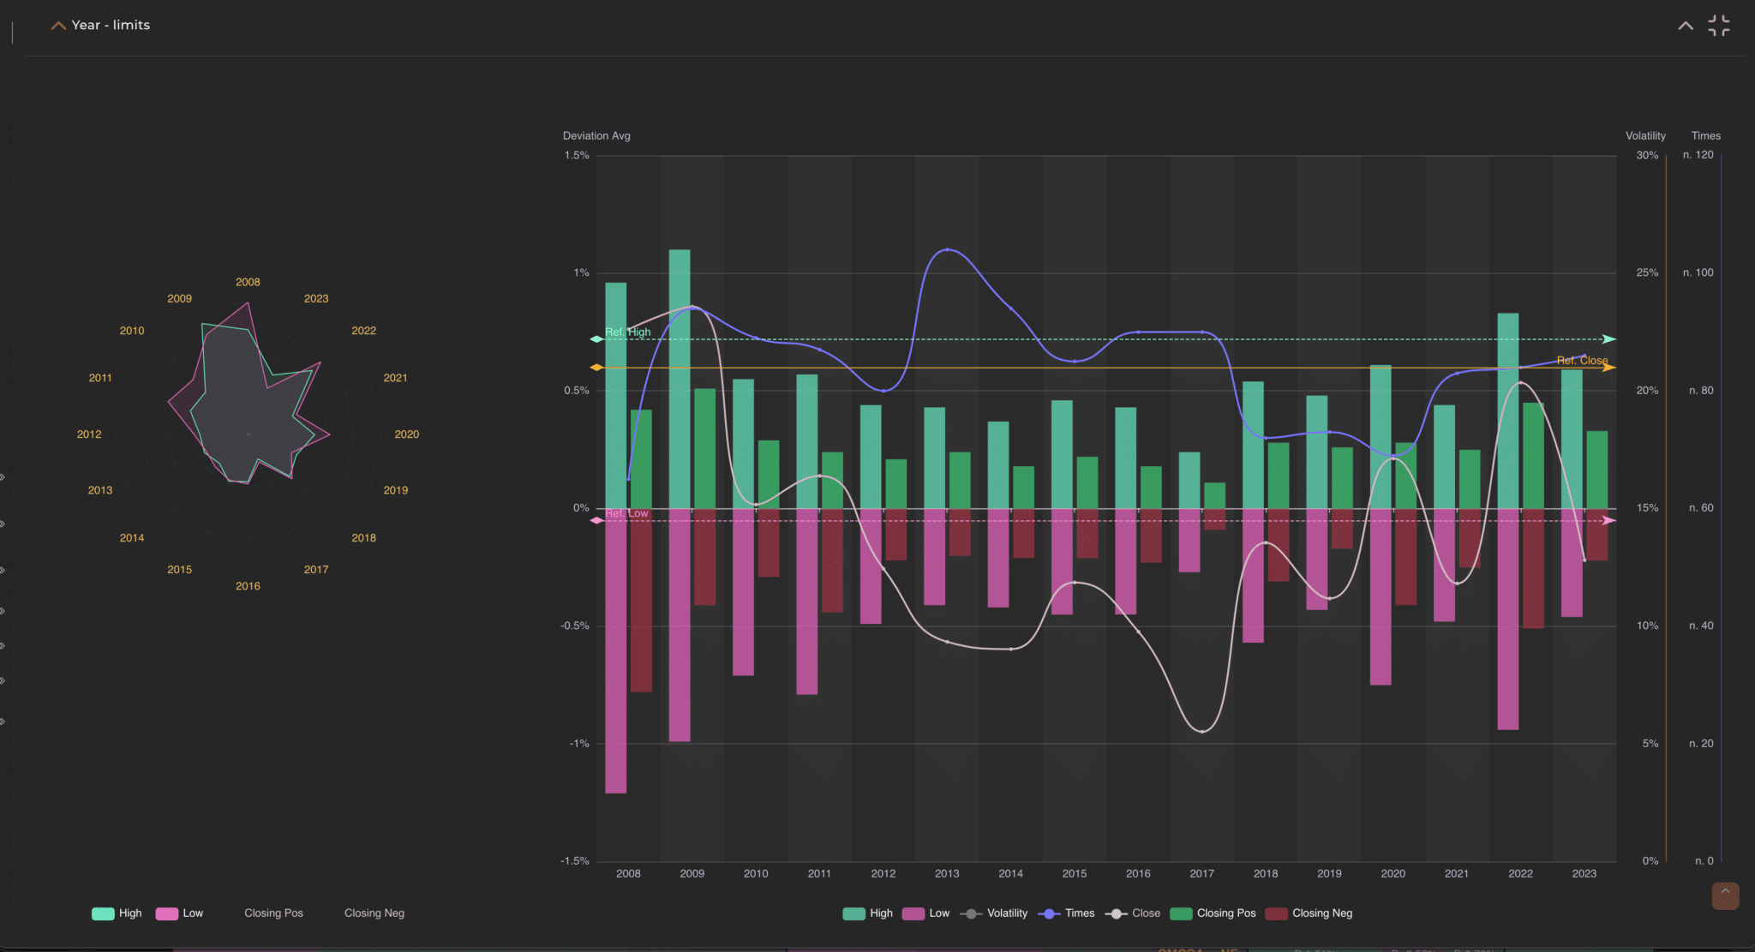
Task: Select the 2016 label on the radar chart
Action: tap(248, 586)
